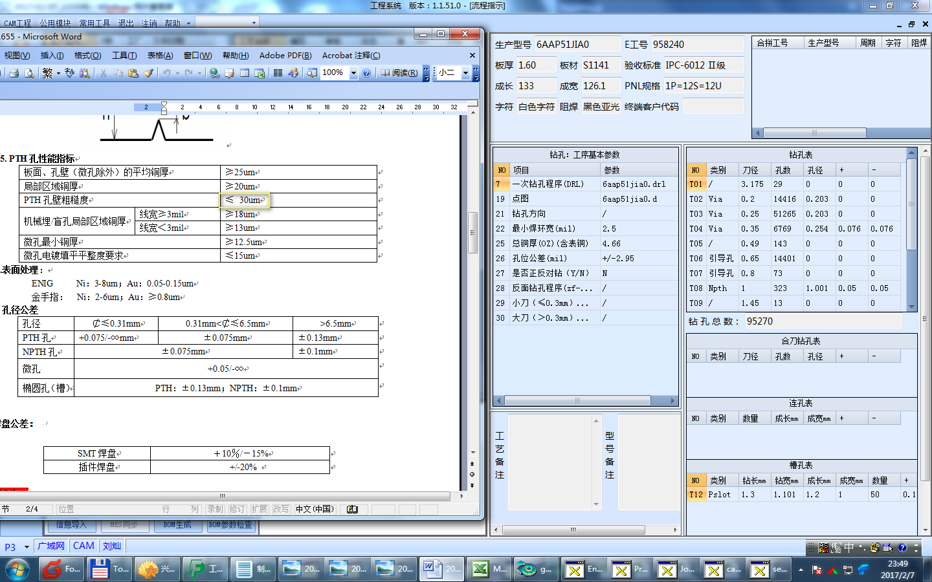The image size is (932, 582).
Task: Click the spelling and grammar check icon
Action: click(70, 73)
